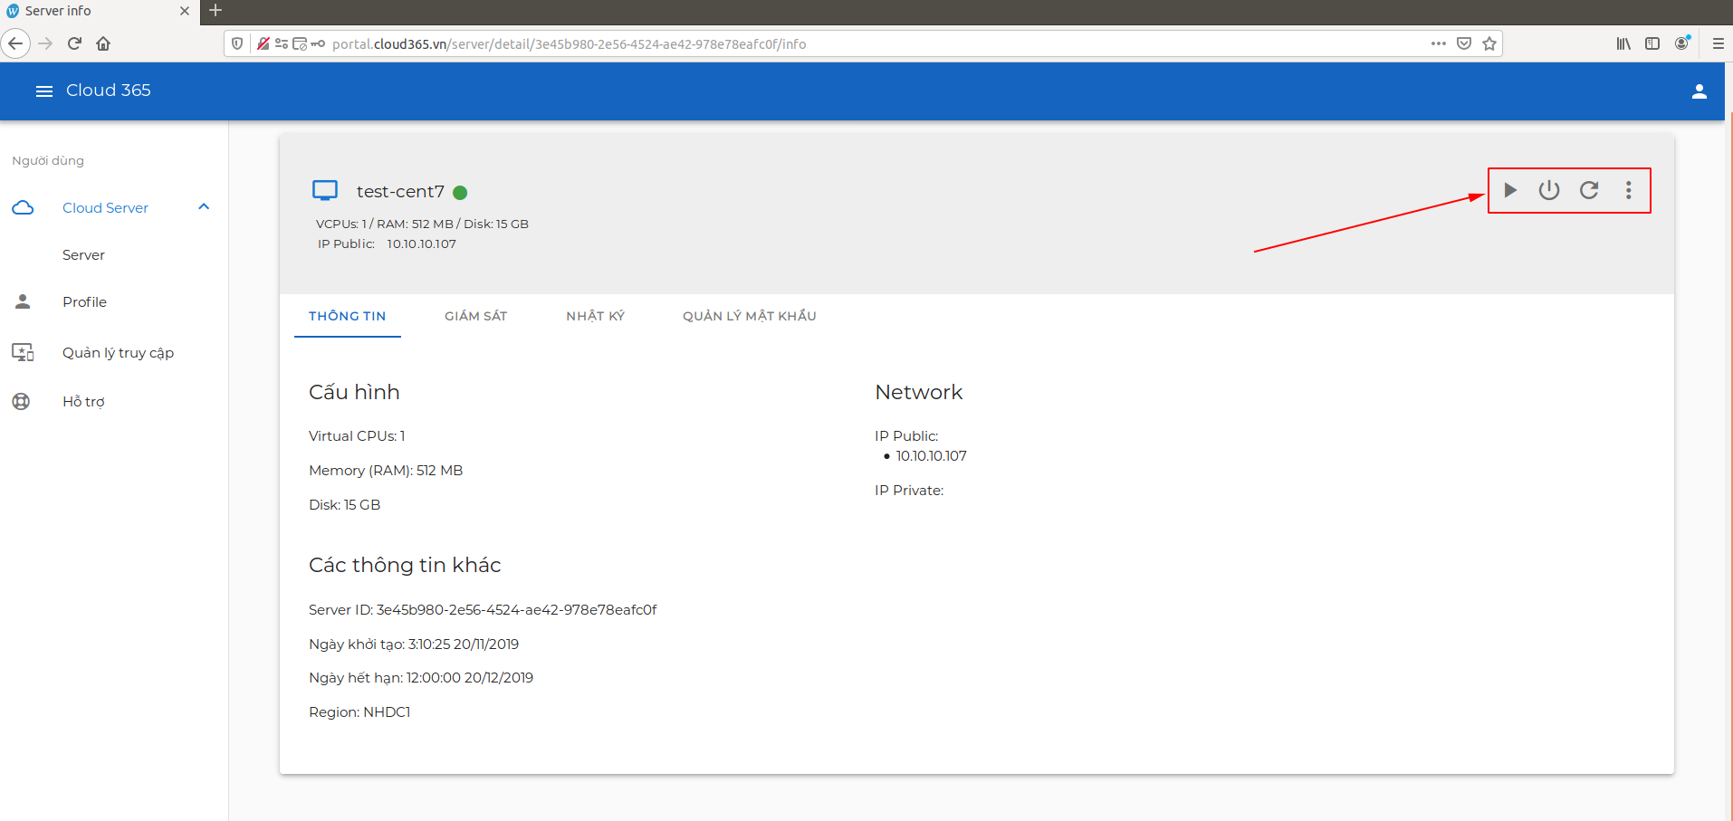Click the Quản lý truy cập icon
The width and height of the screenshot is (1733, 821).
pyautogui.click(x=23, y=352)
